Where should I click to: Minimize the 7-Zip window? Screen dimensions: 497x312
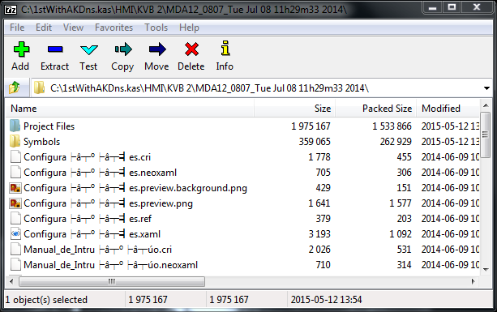pyautogui.click(x=432, y=7)
